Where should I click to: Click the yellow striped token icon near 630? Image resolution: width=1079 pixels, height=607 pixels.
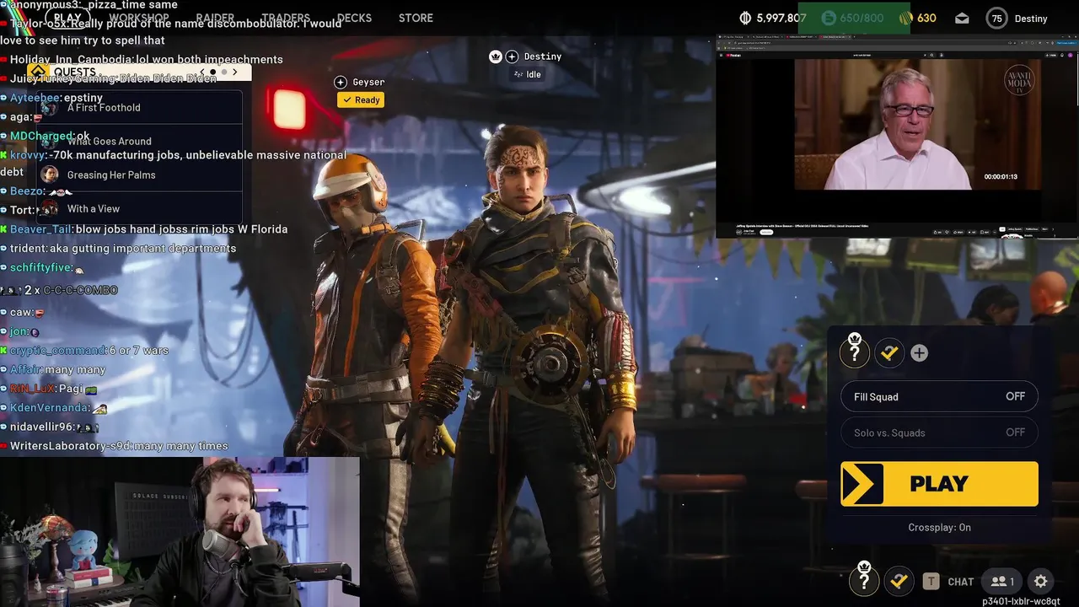tap(905, 18)
